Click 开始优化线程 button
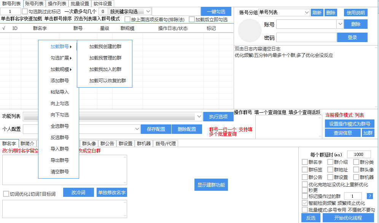The height and width of the screenshot is (223, 379). tap(348, 218)
